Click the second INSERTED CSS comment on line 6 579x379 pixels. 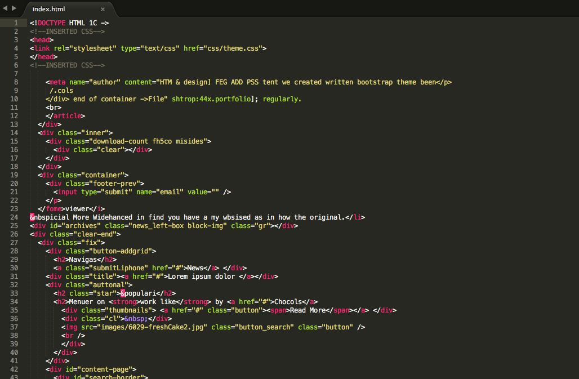[x=67, y=65]
